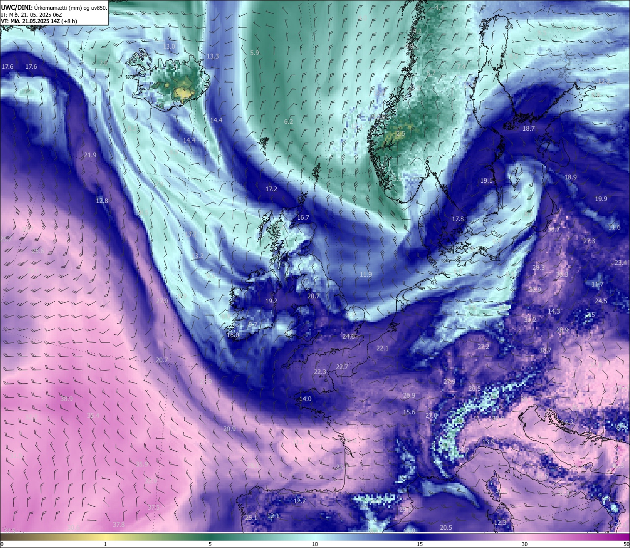The width and height of the screenshot is (630, 548).
Task: Click the 38.9 value label
Action: (x=66, y=399)
